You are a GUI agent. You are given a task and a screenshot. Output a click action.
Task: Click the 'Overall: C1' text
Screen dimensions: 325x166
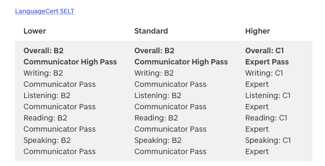tap(265, 51)
